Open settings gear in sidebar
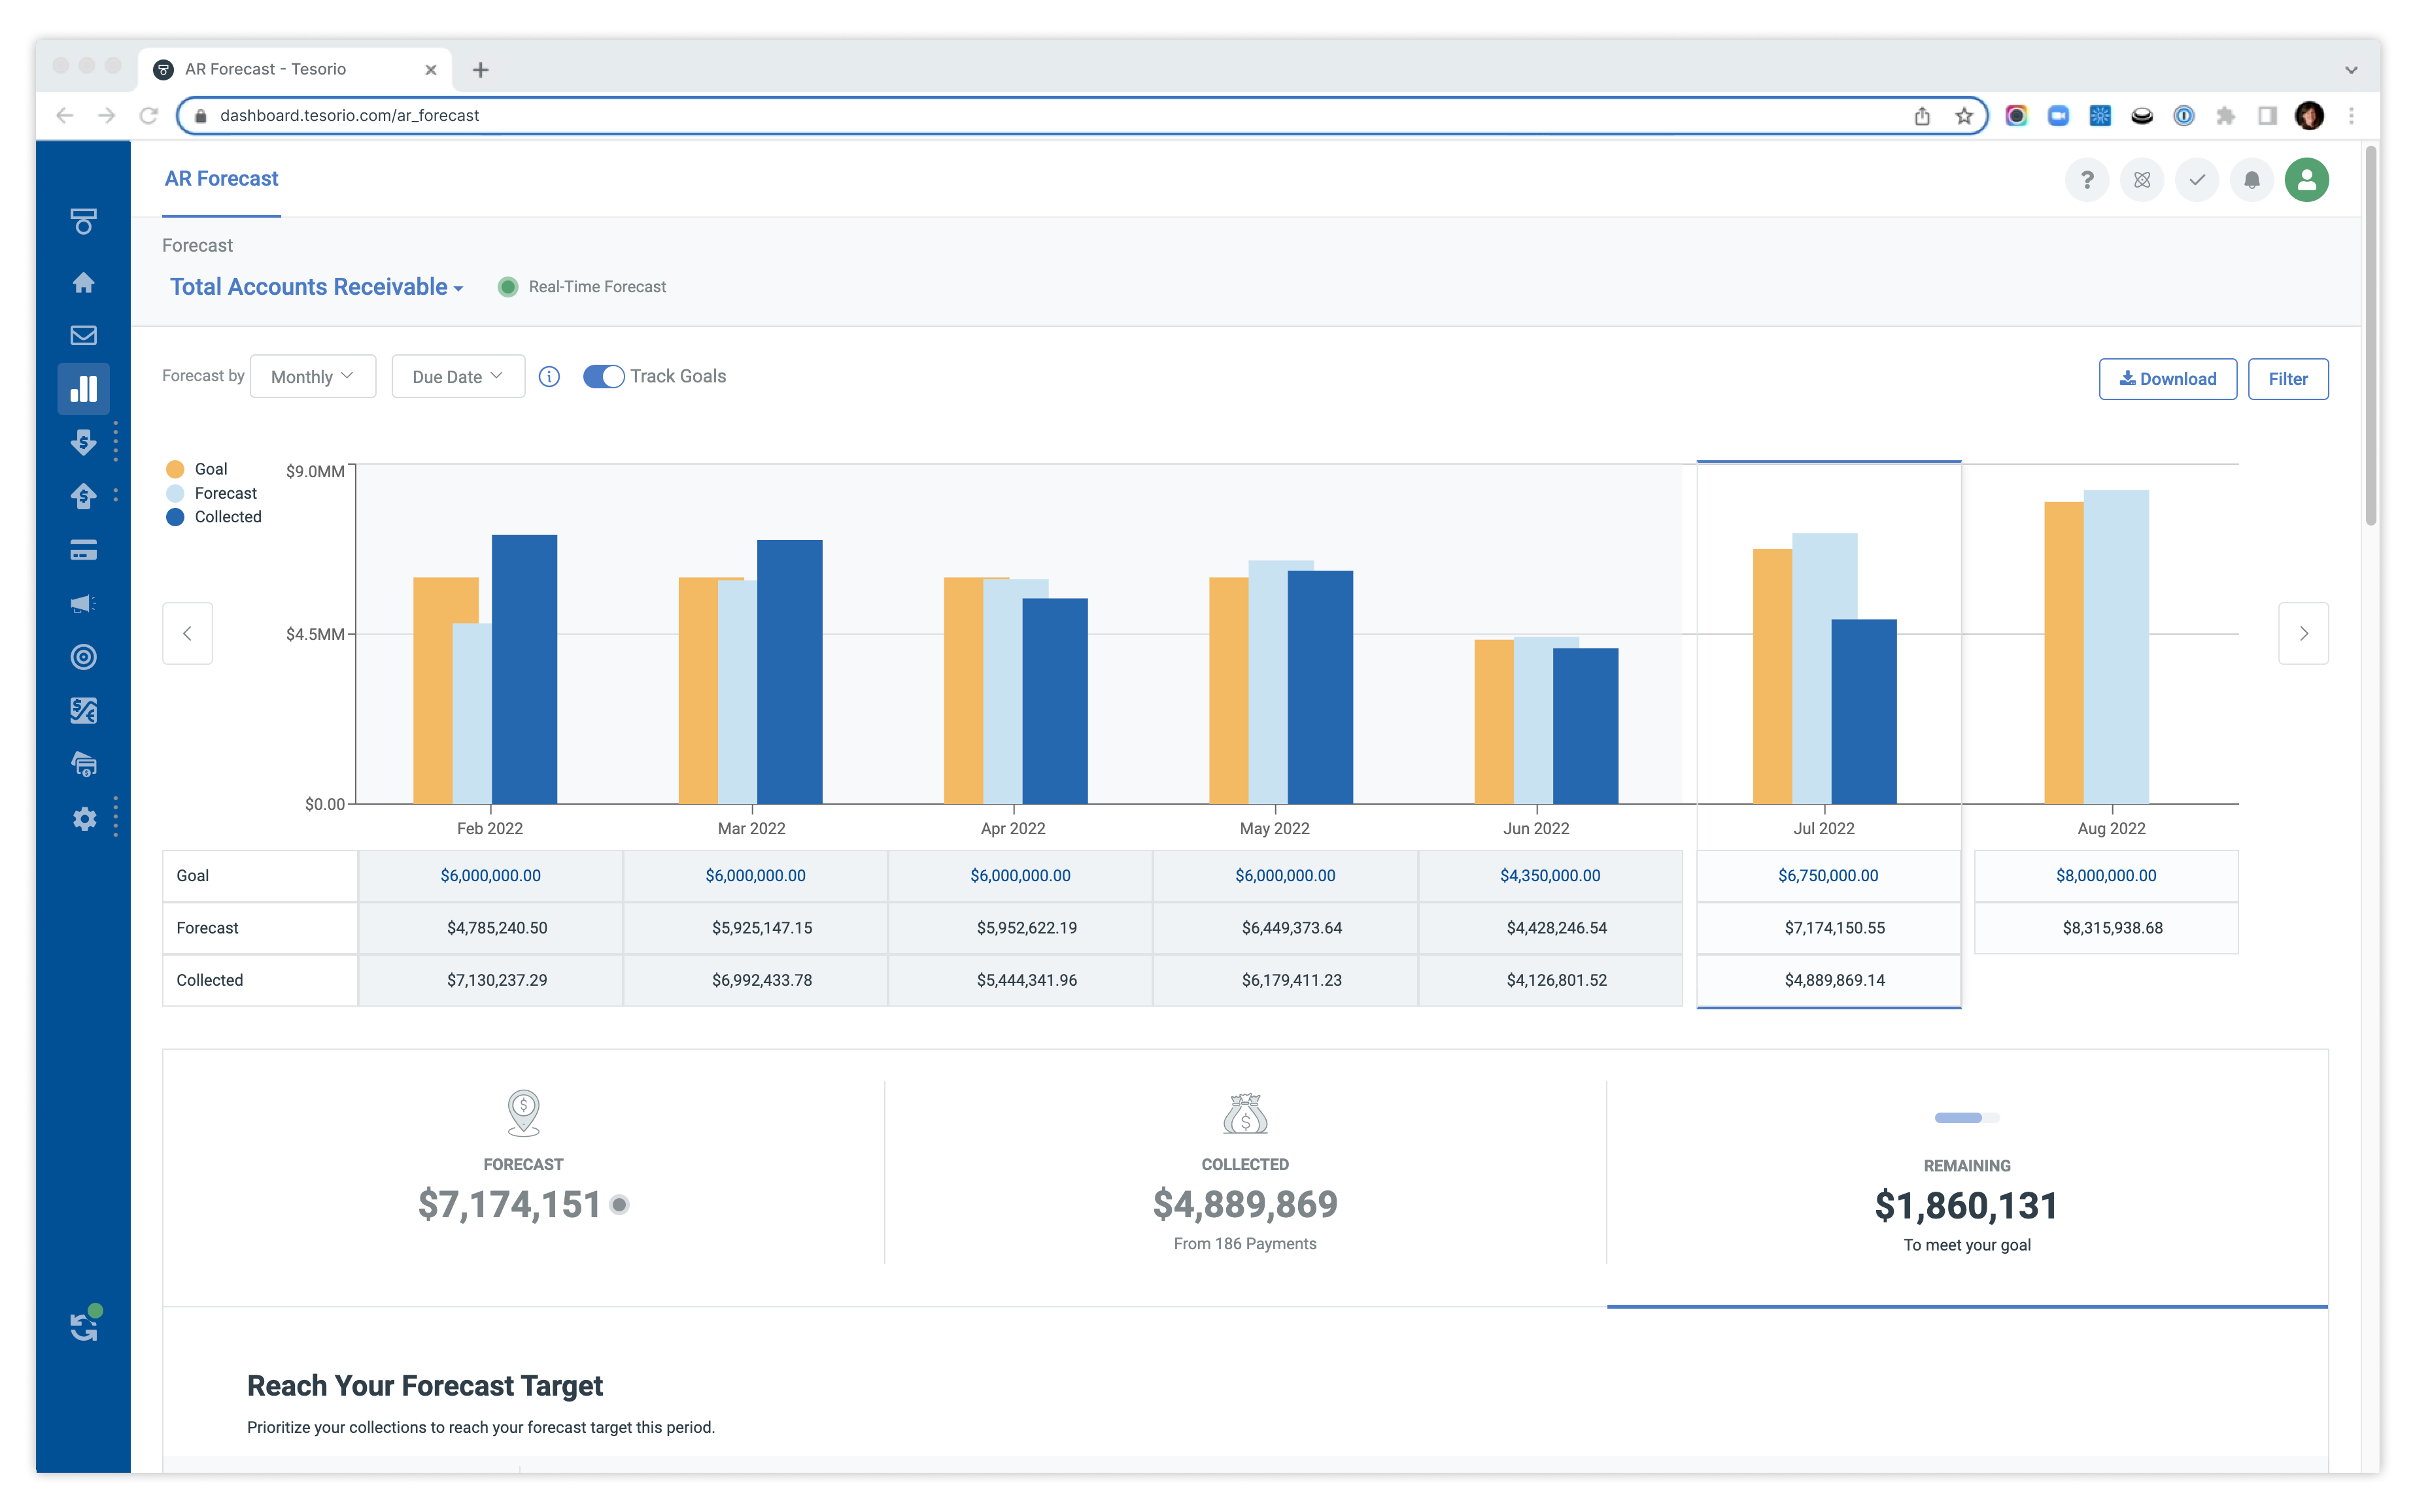 point(84,819)
